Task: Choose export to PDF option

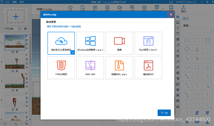Action: pyautogui.click(x=148, y=68)
